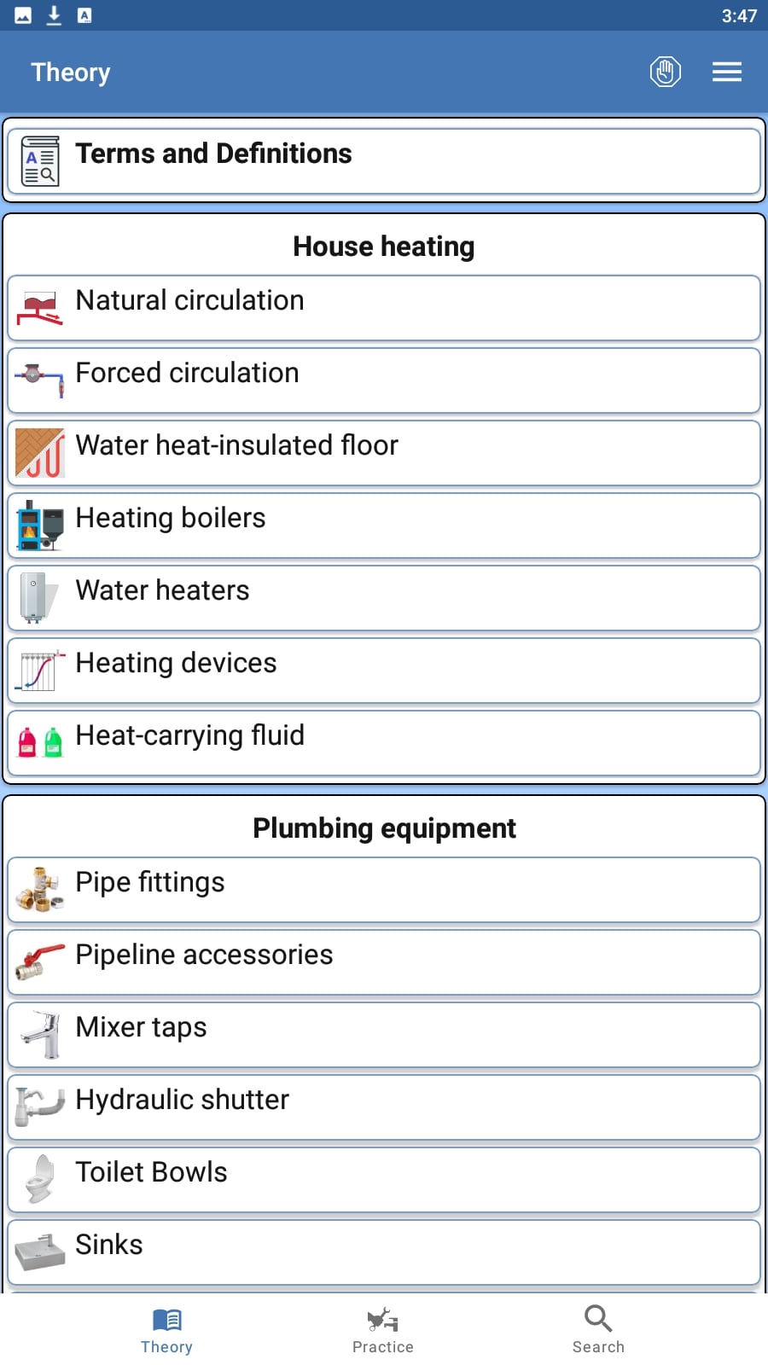768x1365 pixels.
Task: Tap the Natural circulation boiler icon
Action: point(40,308)
